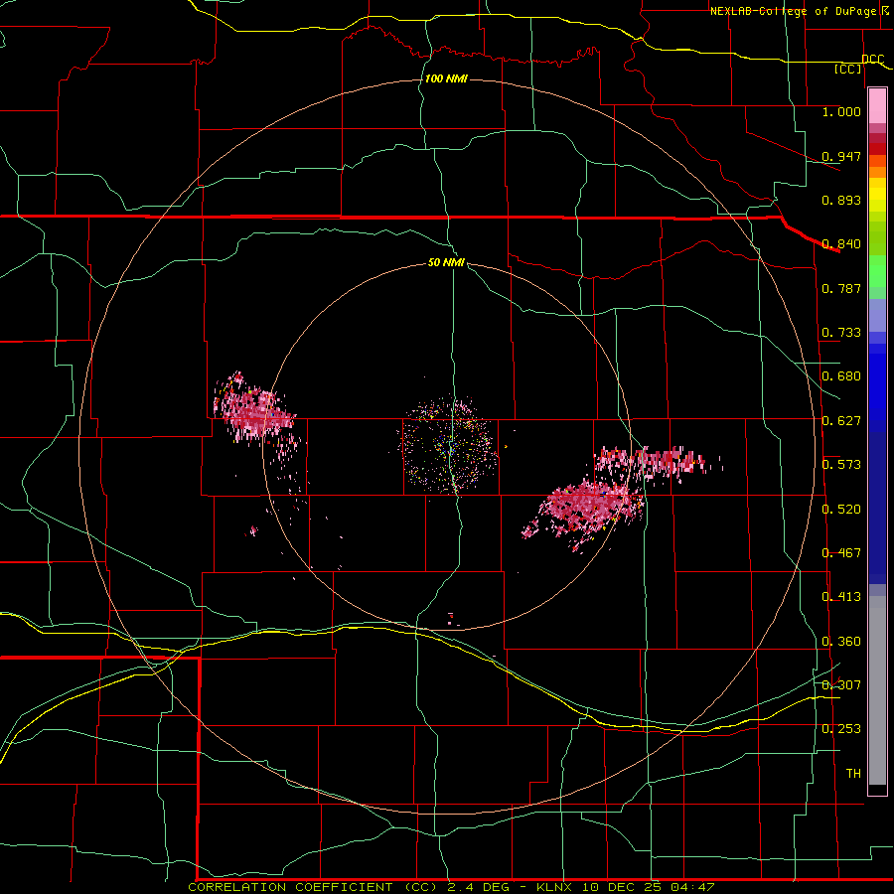The width and height of the screenshot is (894, 894).
Task: Click the [CC] units label
Action: point(848,69)
